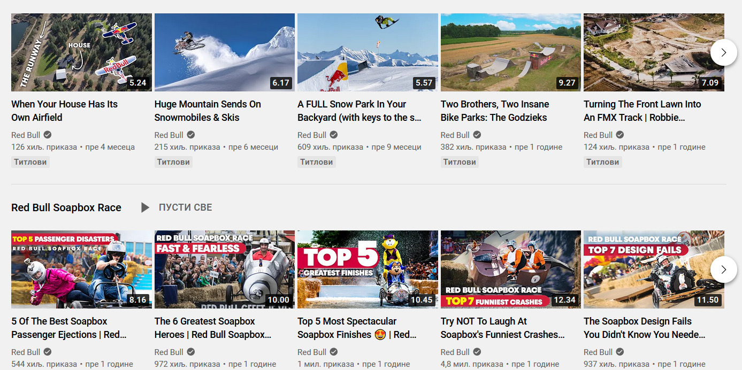
Task: Click the verified badge under Soapbox Design Fails video
Action: click(x=619, y=352)
